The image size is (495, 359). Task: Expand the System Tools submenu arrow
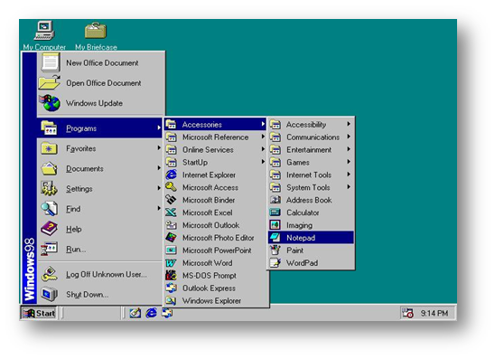point(349,187)
